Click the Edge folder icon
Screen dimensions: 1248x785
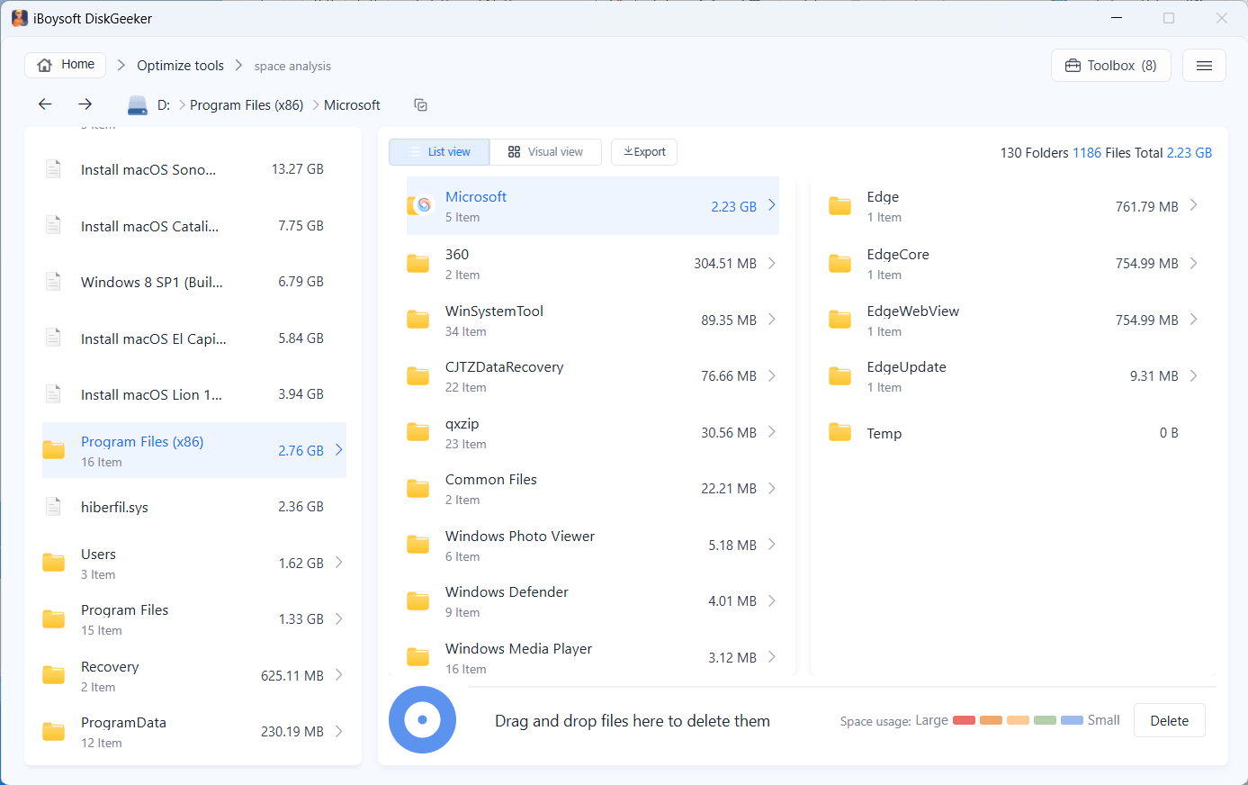tap(839, 206)
